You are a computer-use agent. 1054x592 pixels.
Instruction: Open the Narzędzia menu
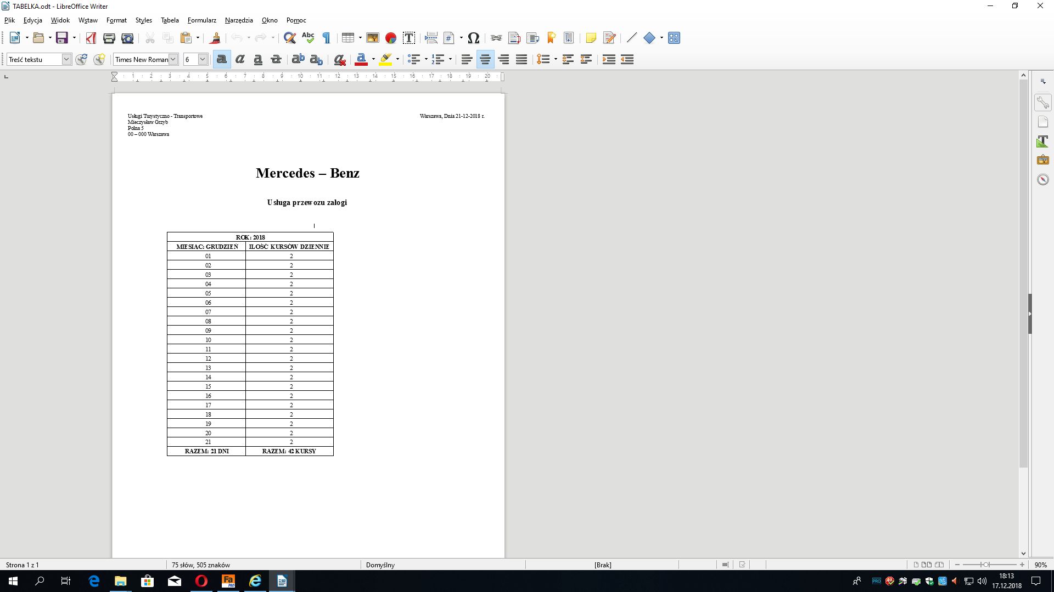click(x=239, y=20)
